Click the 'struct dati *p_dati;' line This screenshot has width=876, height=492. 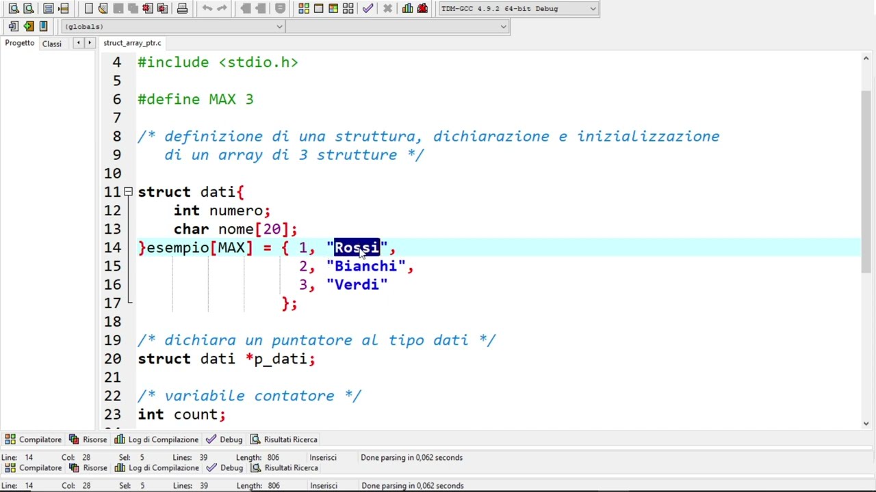tap(227, 359)
